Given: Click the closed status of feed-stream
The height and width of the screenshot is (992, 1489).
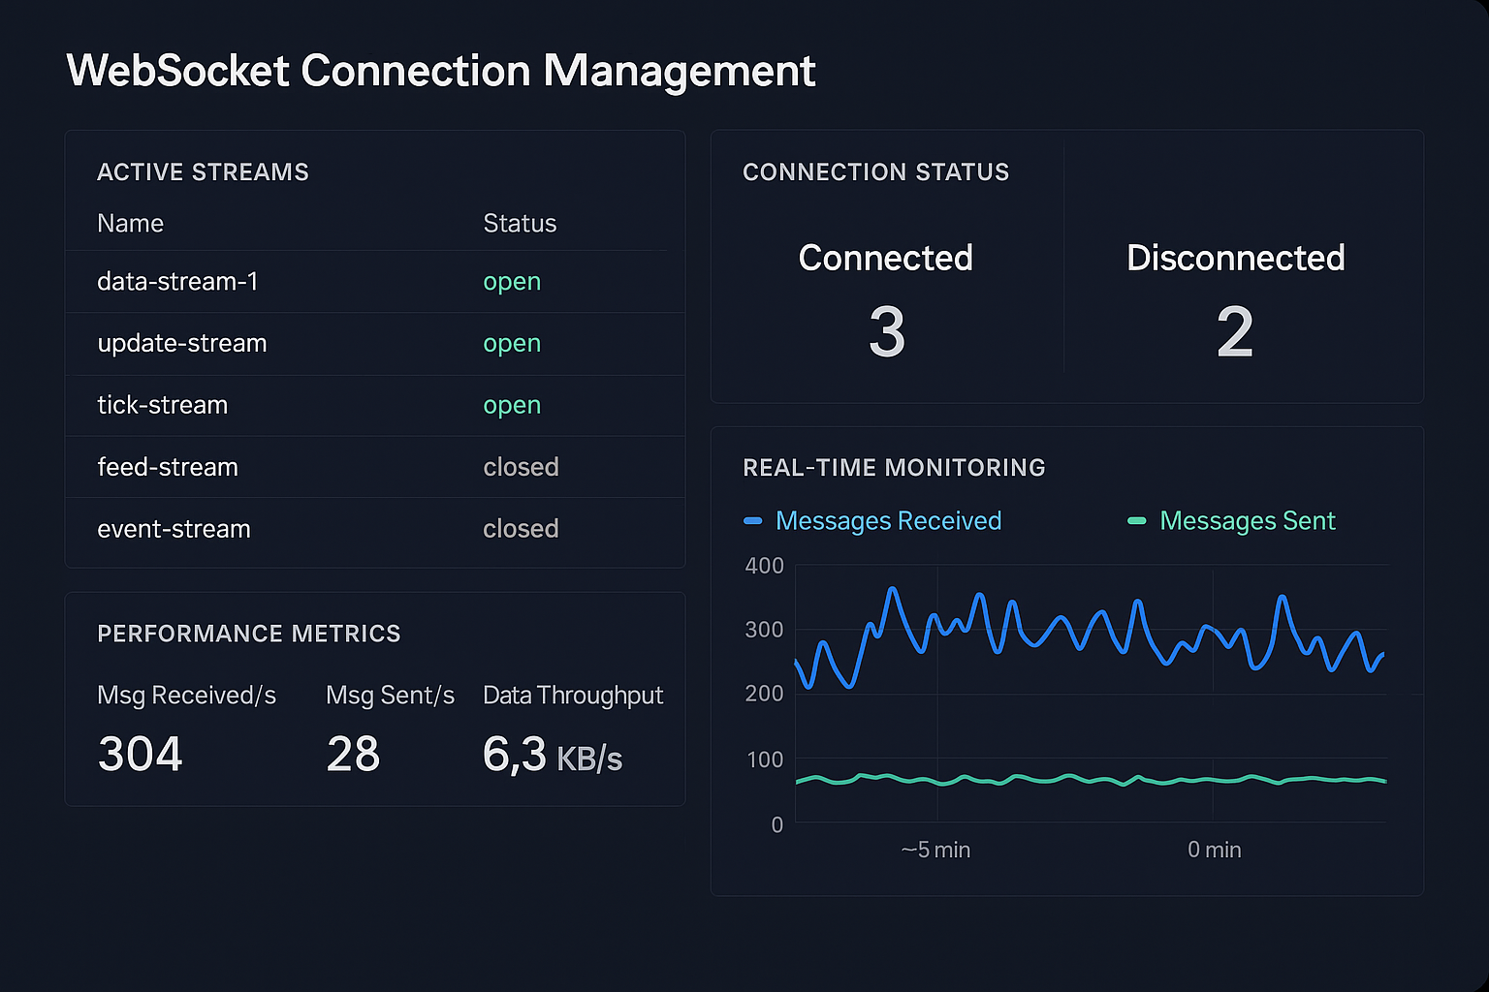Looking at the screenshot, I should (x=521, y=467).
